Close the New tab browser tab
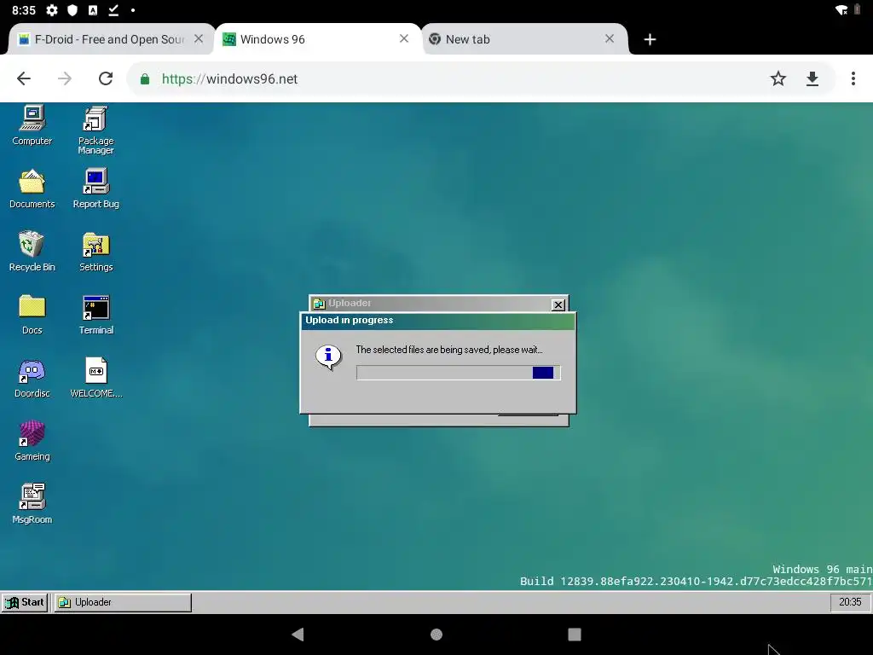Screen dimensions: 873x655 610,38
